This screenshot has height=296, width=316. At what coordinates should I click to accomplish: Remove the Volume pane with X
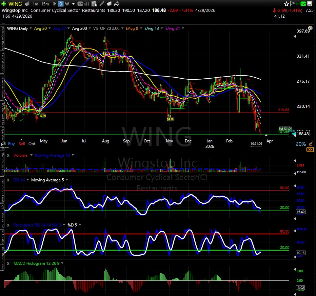point(8,155)
